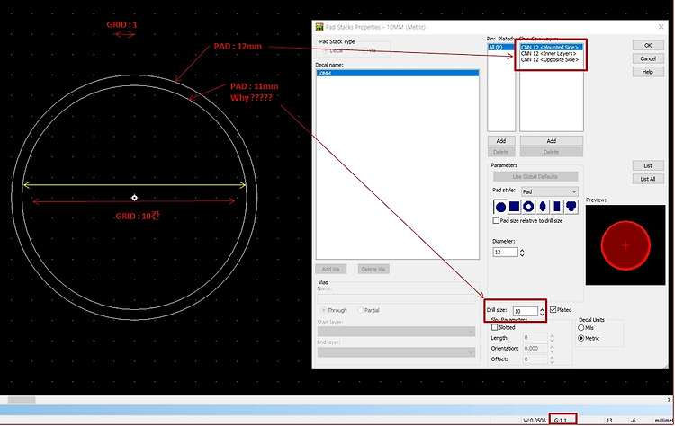The width and height of the screenshot is (675, 426).
Task: Click the Cancel button
Action: pyautogui.click(x=648, y=58)
